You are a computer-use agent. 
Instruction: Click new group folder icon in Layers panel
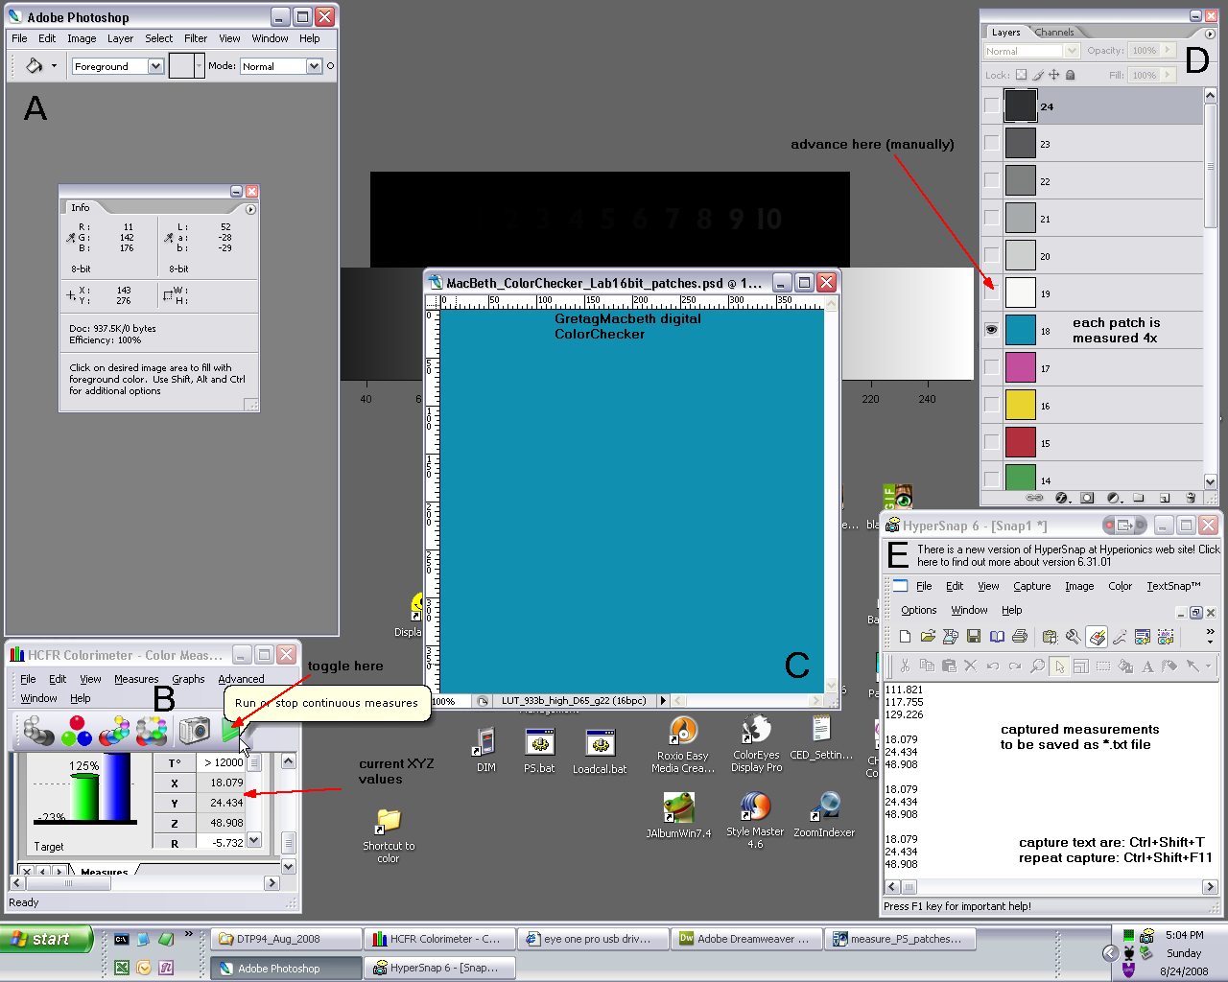[x=1139, y=498]
